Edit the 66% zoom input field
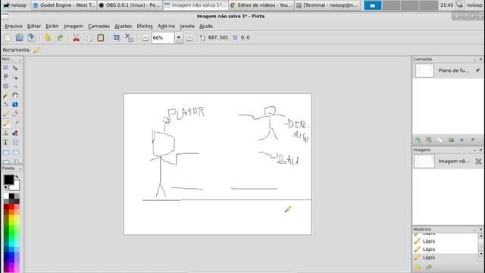This screenshot has width=485, height=273. tap(163, 38)
